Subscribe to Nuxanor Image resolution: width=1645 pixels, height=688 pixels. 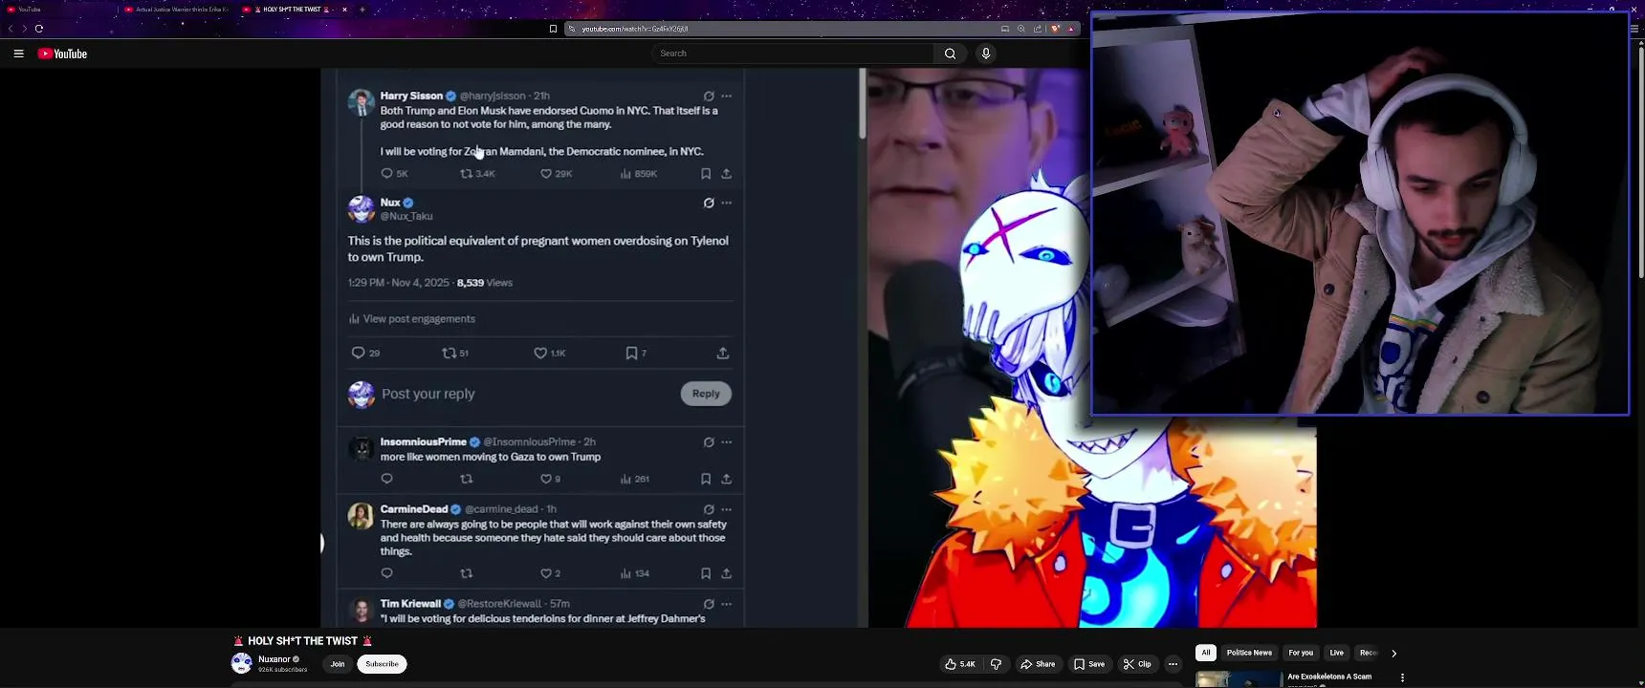tap(382, 664)
